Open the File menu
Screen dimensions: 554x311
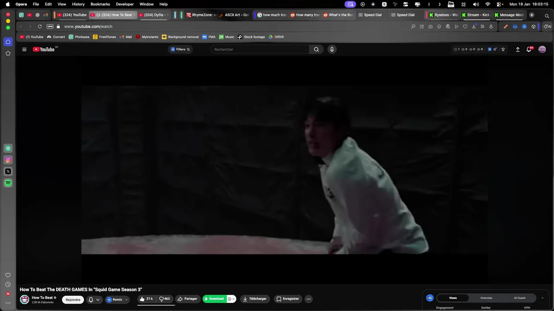36,4
